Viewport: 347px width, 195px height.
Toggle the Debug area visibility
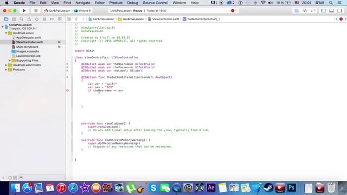click(x=331, y=11)
